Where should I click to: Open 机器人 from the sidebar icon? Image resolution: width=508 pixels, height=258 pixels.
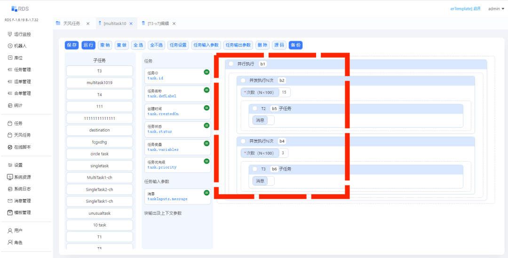pos(10,46)
